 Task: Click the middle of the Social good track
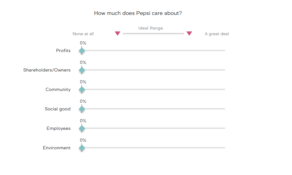coord(153,109)
